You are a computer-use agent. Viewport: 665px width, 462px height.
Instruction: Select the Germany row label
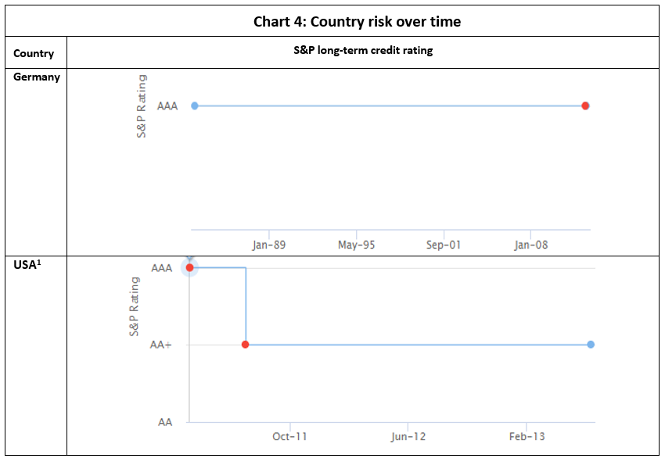click(37, 77)
